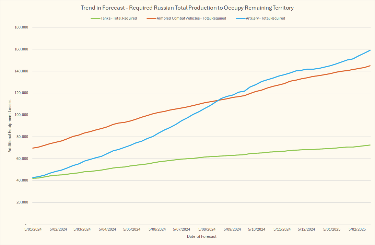Click the green Tanks legend line marker
Viewport: 375px width, 245px height.
coord(95,18)
